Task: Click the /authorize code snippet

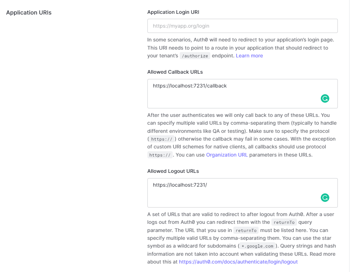Action: click(195, 56)
